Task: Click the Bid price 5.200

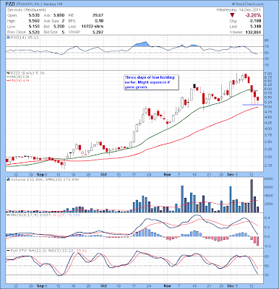Action: pyautogui.click(x=59, y=27)
